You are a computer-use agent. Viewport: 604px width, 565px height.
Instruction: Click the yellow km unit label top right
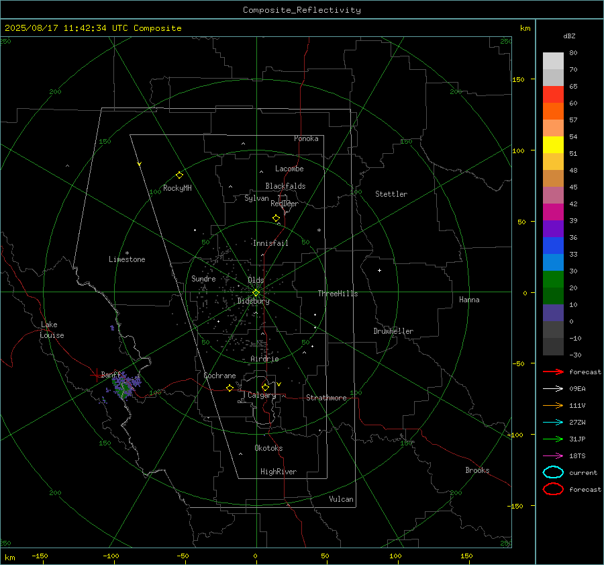pos(525,28)
